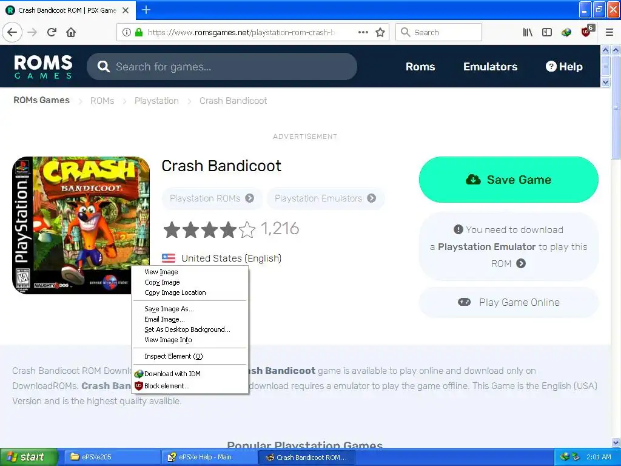The image size is (621, 466).
Task: Go to ROMs breadcrumb link
Action: [102, 101]
